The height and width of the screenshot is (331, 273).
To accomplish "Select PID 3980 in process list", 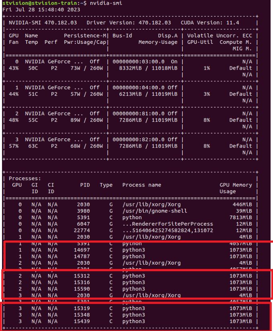I will point(84,211).
